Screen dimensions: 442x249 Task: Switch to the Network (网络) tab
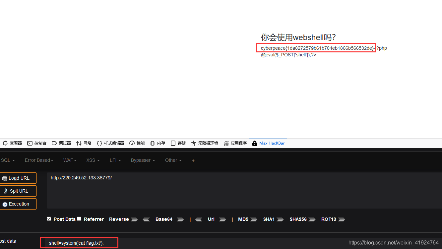tap(84, 143)
